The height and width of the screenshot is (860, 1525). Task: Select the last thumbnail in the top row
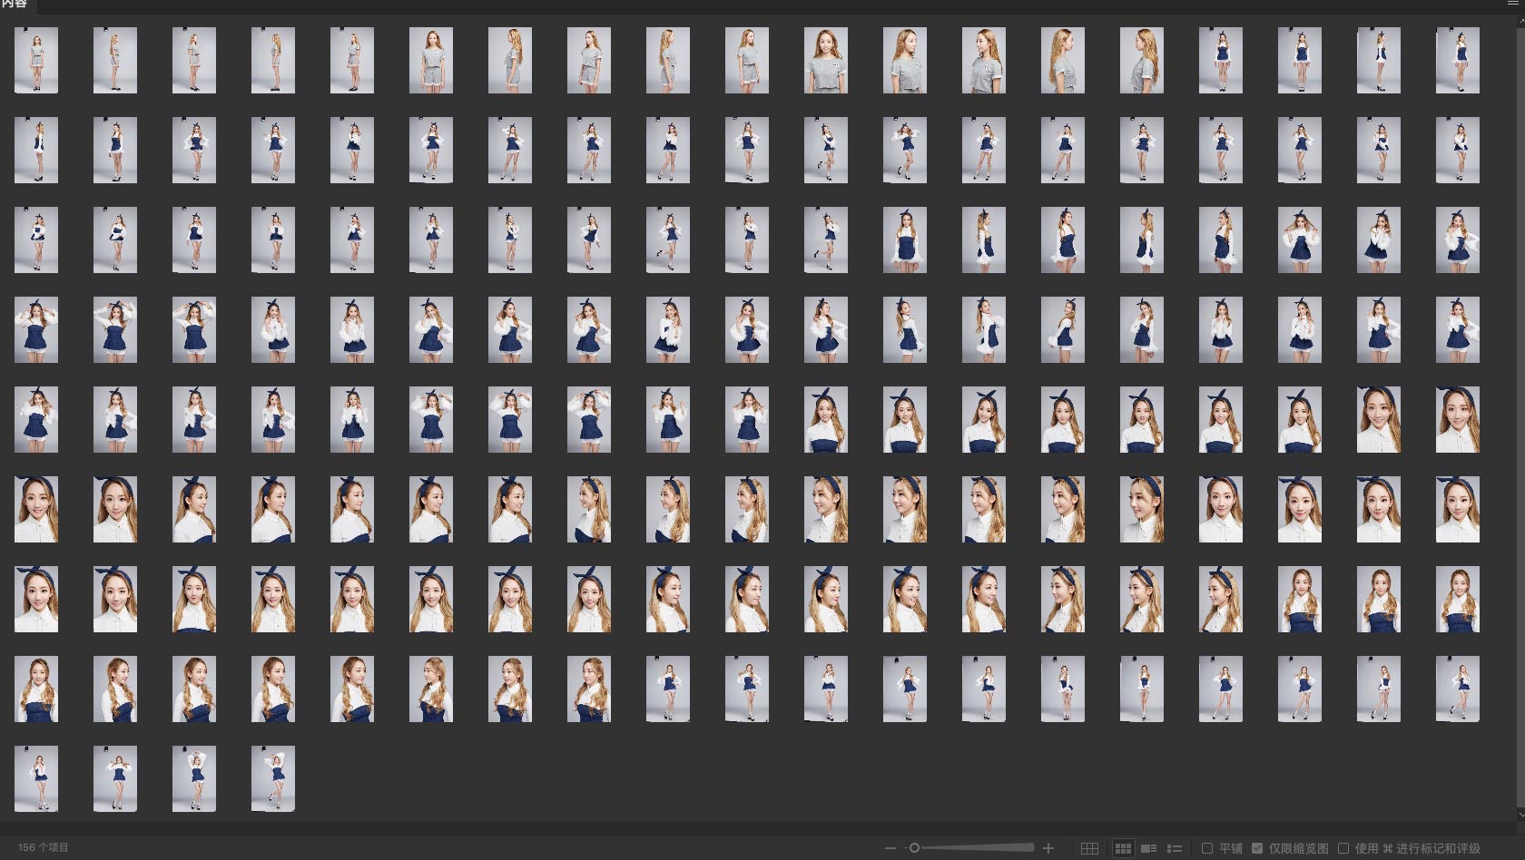click(1458, 60)
